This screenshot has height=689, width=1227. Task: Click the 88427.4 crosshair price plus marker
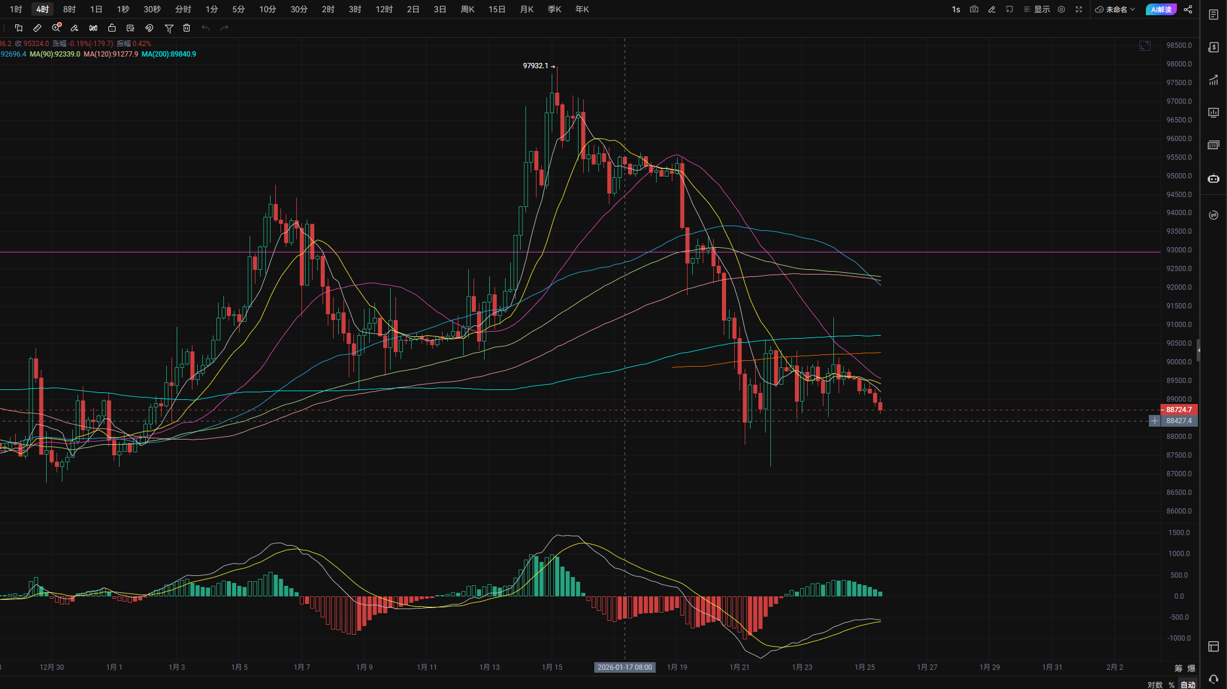coord(1154,421)
